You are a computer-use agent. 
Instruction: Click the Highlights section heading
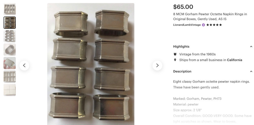tap(181, 46)
